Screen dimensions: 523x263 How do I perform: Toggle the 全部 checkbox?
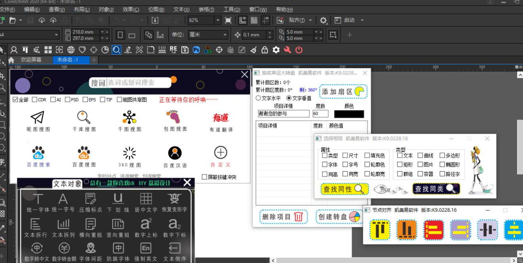pos(15,100)
